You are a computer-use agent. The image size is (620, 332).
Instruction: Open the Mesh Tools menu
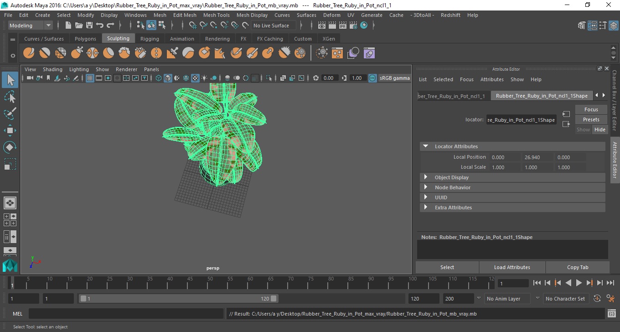coord(216,15)
